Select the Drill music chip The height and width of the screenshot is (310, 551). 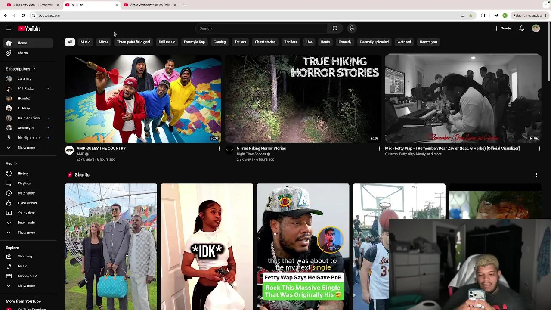click(x=167, y=42)
